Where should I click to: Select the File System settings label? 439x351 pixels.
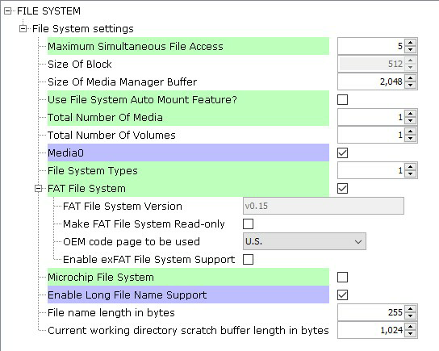(83, 29)
